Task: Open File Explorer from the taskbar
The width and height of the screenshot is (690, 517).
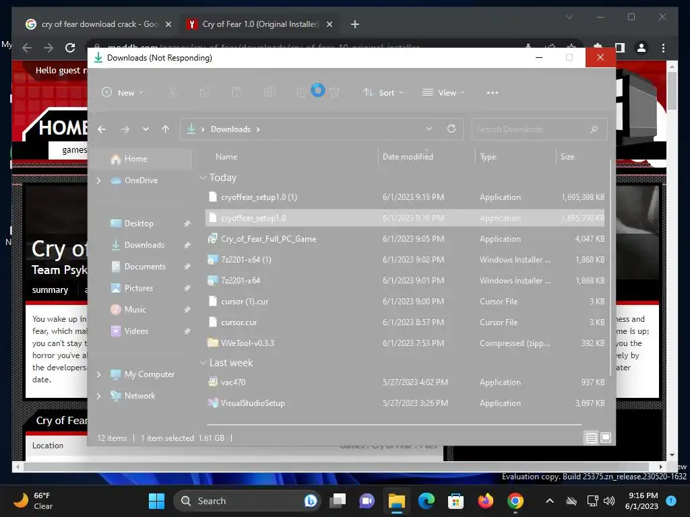Action: point(396,501)
